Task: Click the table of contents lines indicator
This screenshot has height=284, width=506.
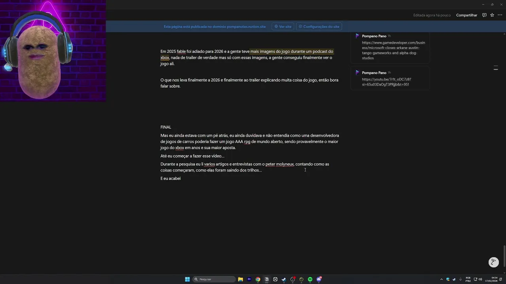Action: coord(496,68)
